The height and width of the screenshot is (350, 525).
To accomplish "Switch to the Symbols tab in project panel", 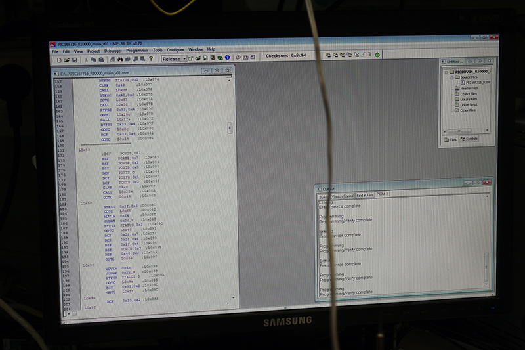I will point(469,139).
